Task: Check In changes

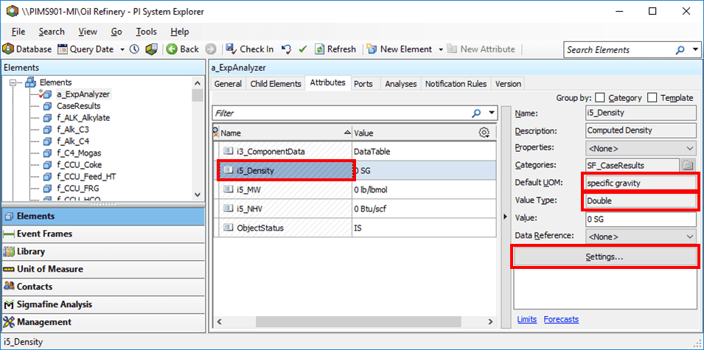Action: tap(250, 49)
